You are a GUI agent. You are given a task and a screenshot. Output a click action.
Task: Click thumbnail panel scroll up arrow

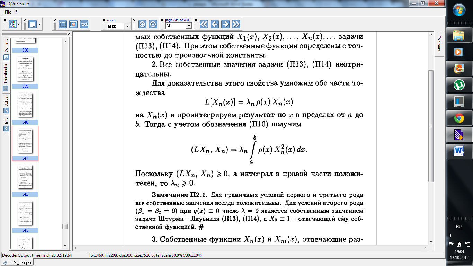(x=65, y=41)
